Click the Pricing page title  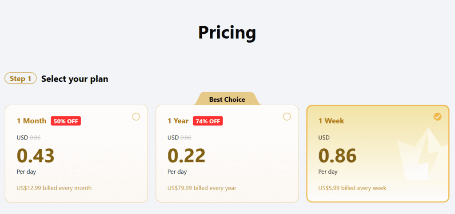coord(227,32)
